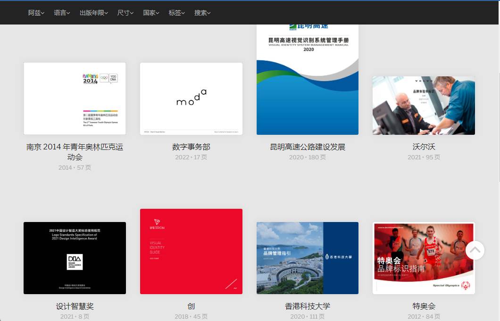This screenshot has width=500, height=321.
Task: Click the 特奥会 title link
Action: (x=424, y=306)
